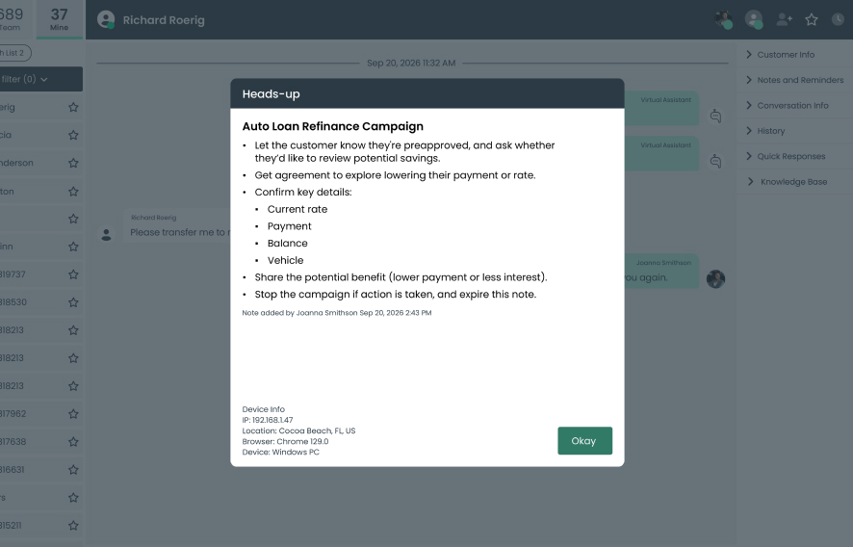Star the row labeled 'rs'
Image resolution: width=853 pixels, height=547 pixels.
tap(73, 498)
